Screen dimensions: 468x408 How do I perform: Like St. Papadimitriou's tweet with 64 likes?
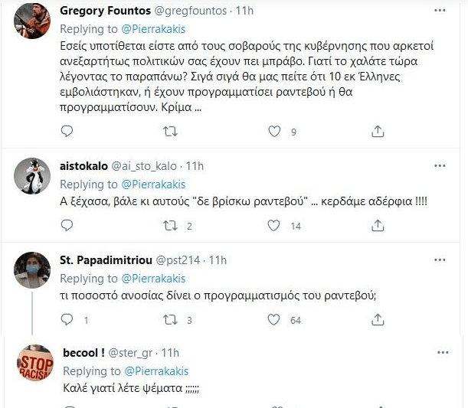pyautogui.click(x=274, y=319)
